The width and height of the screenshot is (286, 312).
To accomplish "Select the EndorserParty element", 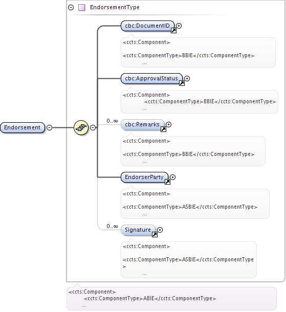I will click(144, 177).
